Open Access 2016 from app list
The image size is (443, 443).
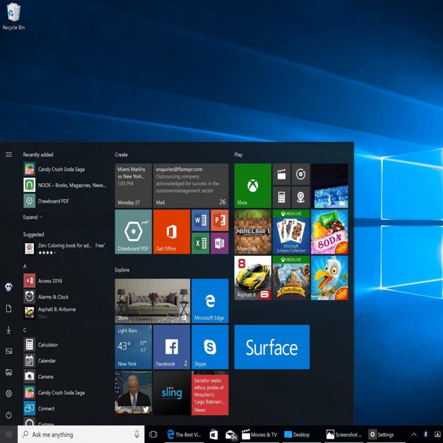(65, 281)
